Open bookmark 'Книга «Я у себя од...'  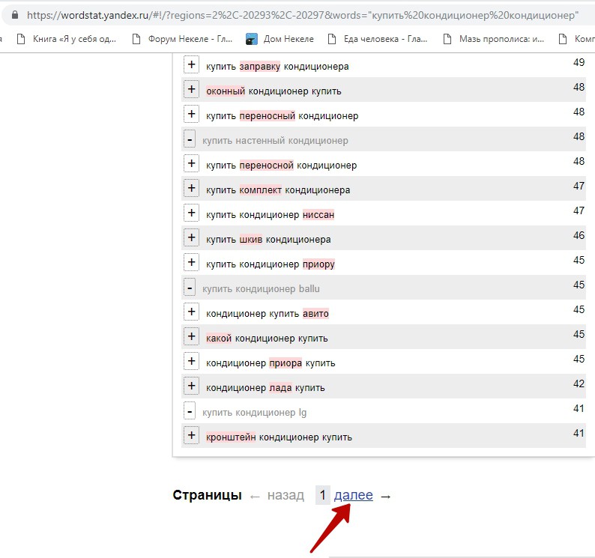coord(67,39)
